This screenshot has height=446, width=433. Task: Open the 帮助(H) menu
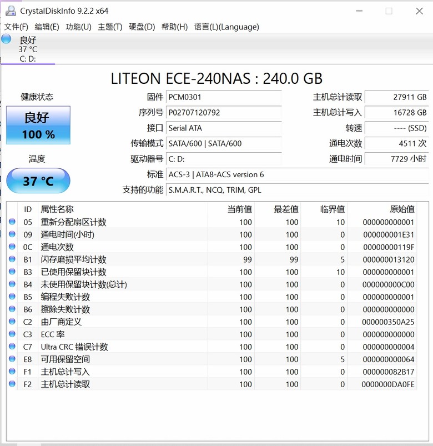pyautogui.click(x=174, y=27)
